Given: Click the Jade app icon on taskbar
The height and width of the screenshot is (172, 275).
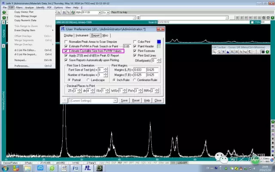Looking at the screenshot, I should click(88, 168).
